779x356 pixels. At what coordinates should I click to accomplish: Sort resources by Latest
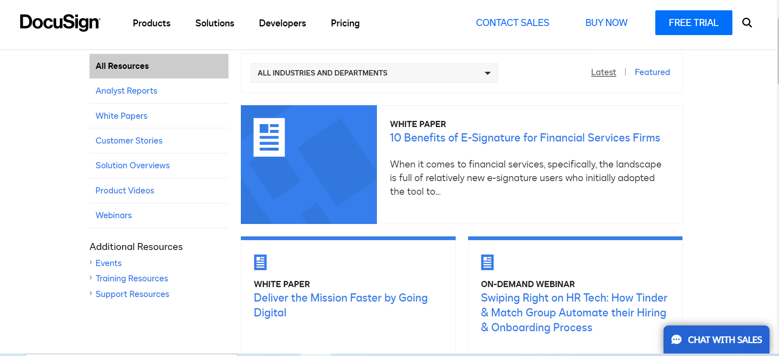coord(603,72)
